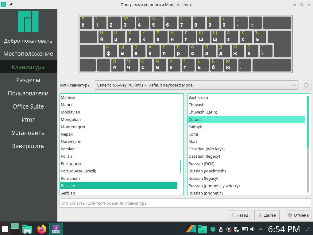Click the Далее button
Screen dimensions: 313x235
[267, 215]
